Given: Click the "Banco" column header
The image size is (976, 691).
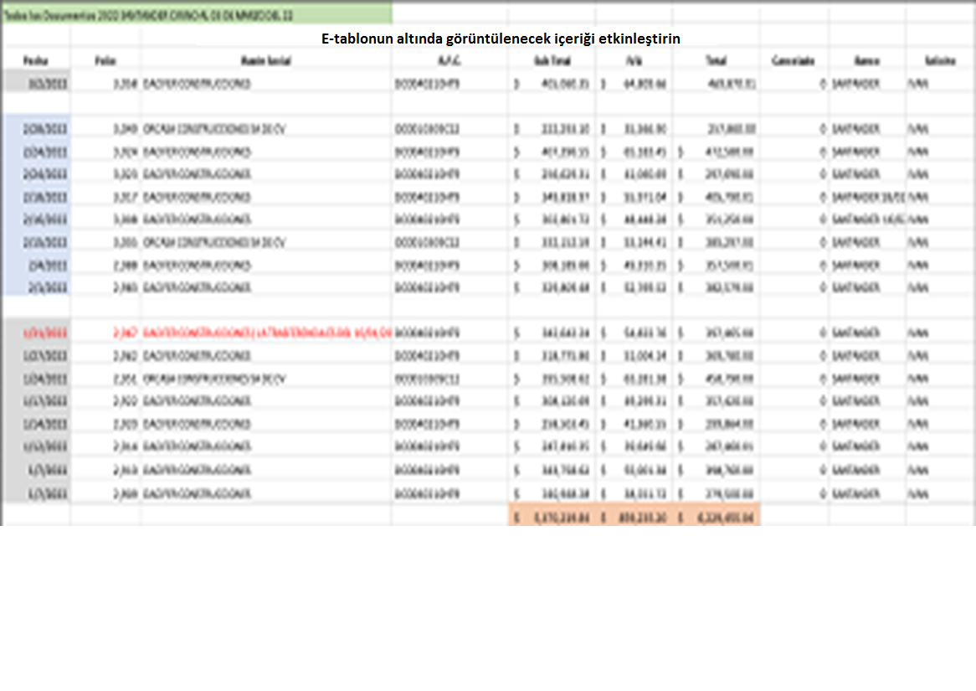Looking at the screenshot, I should point(866,60).
